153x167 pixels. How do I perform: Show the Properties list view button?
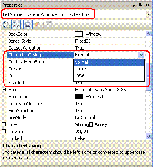[28, 25]
